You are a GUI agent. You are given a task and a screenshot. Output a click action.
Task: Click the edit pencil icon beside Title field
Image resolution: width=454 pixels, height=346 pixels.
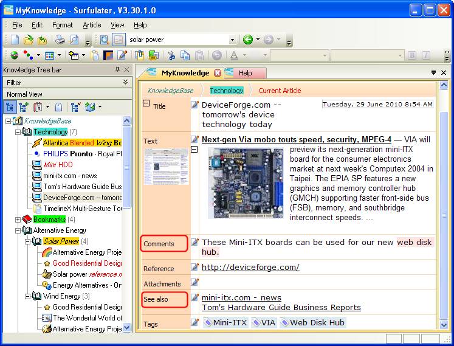tap(194, 105)
